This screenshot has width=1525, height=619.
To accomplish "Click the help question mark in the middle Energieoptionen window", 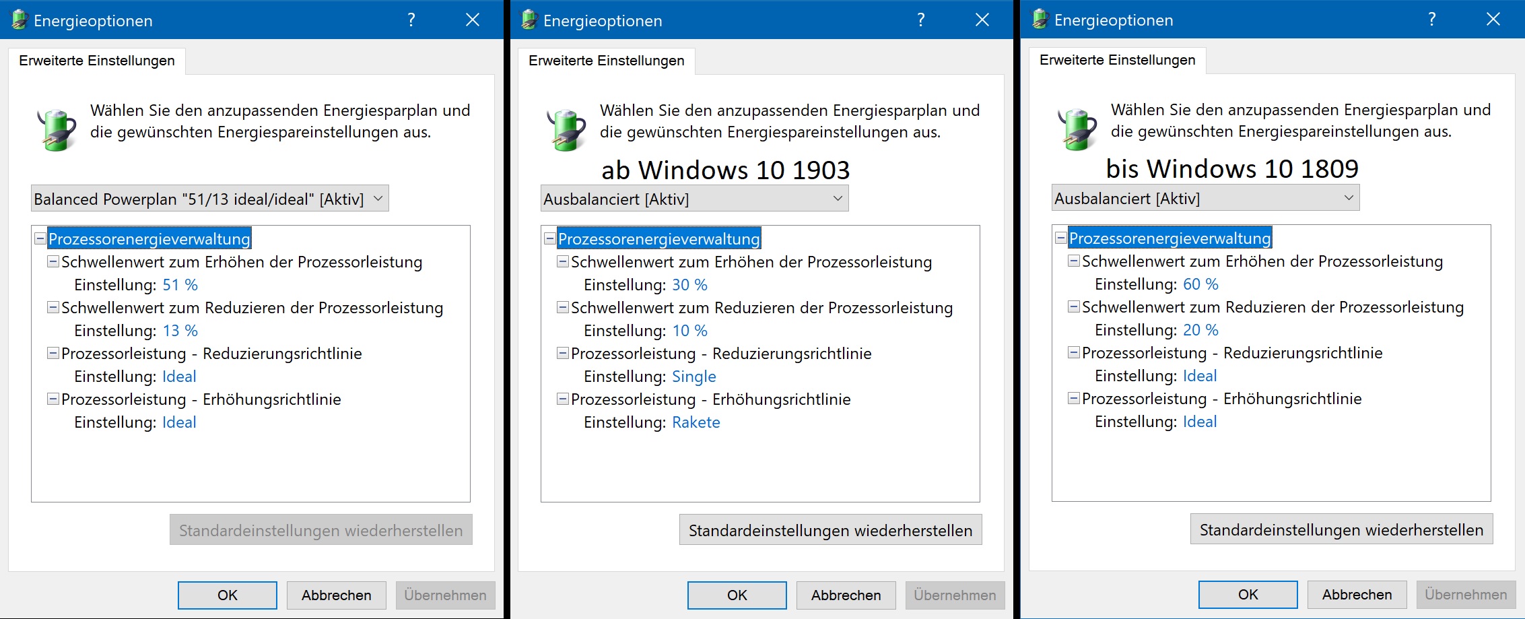I will coord(921,20).
